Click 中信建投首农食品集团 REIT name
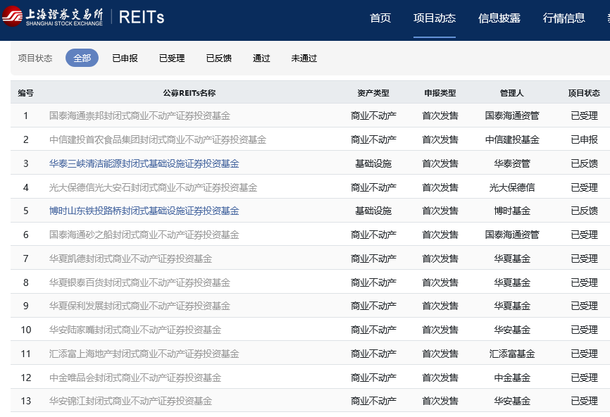Viewport: 610px width, 417px height. point(158,139)
